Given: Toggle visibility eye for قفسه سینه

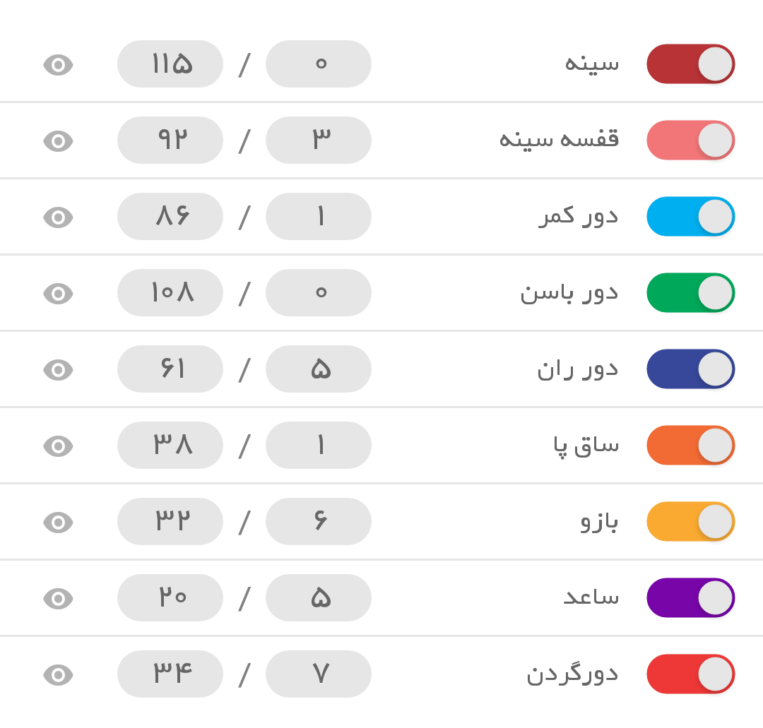Looking at the screenshot, I should (58, 141).
